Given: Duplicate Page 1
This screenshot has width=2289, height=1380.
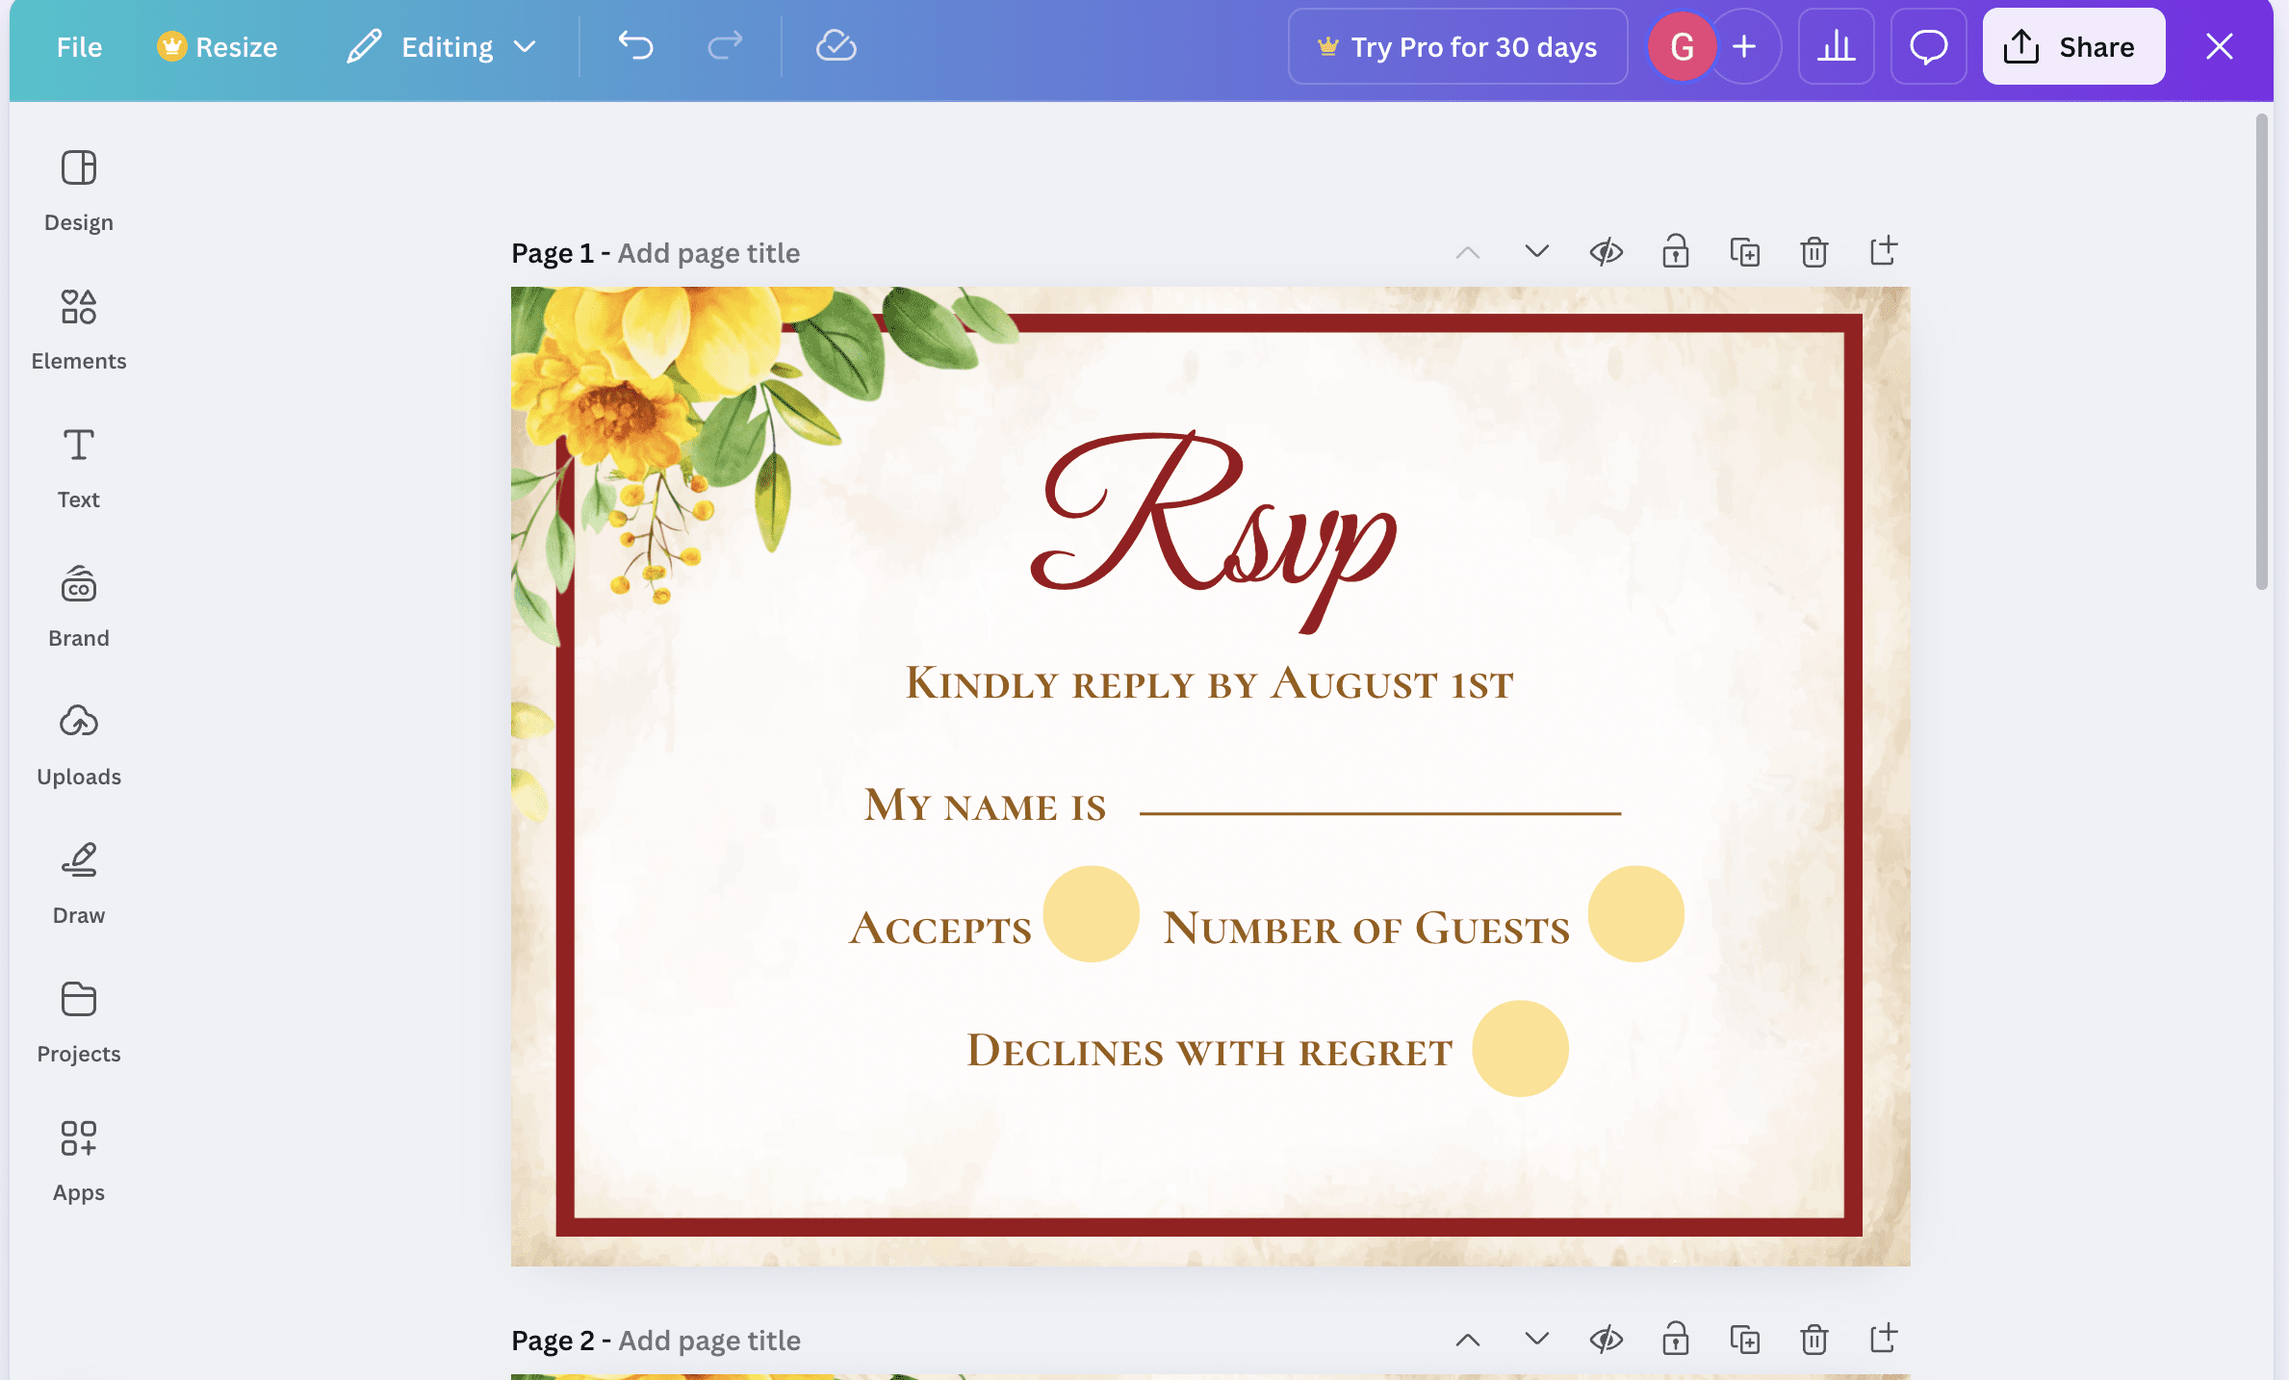Looking at the screenshot, I should click(1744, 252).
